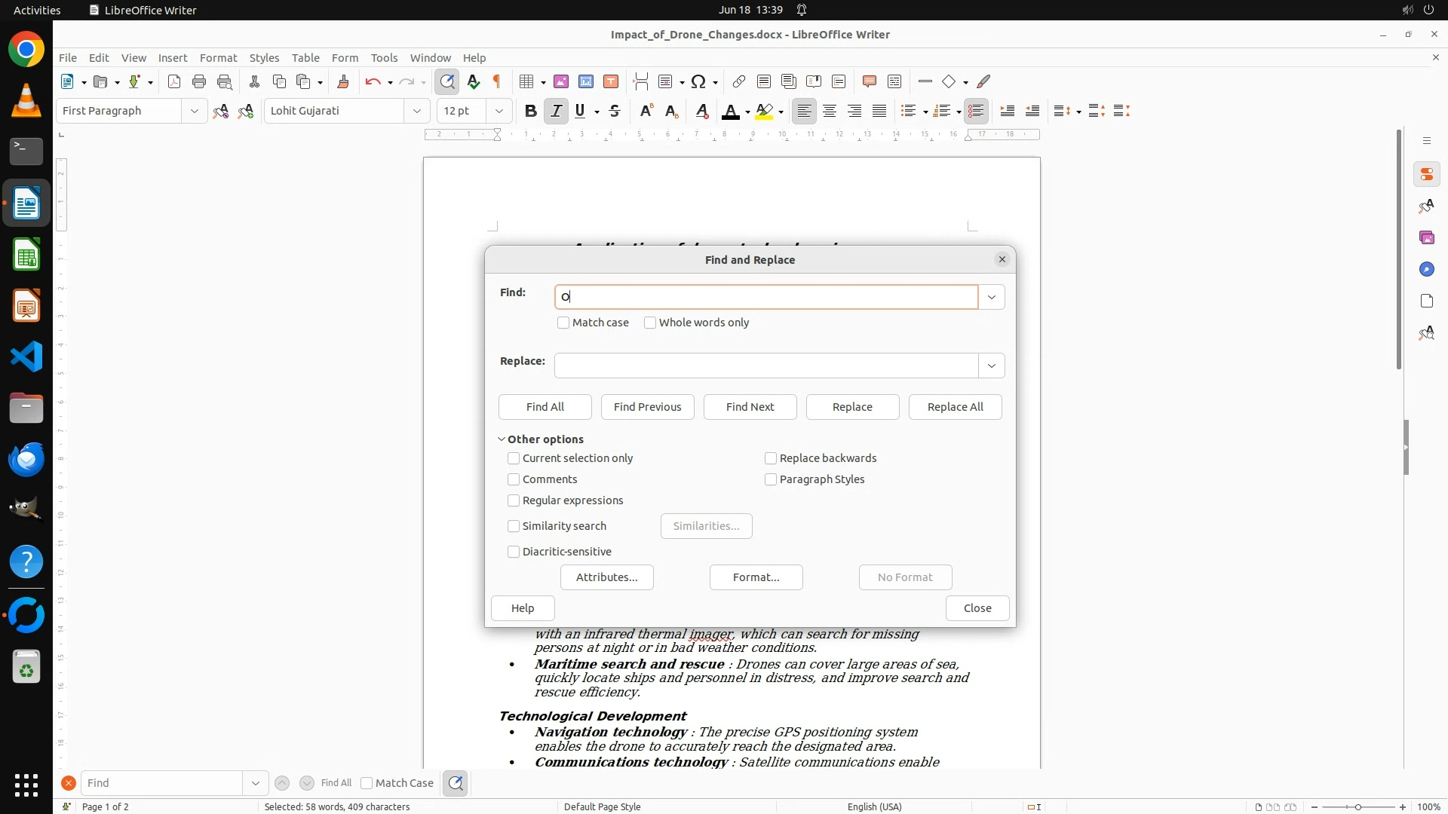Click the Export as PDF icon

pos(174,82)
